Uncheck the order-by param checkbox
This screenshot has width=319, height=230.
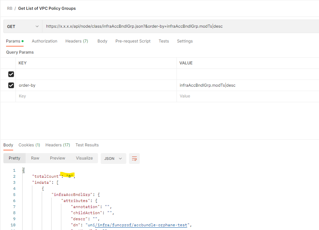(11, 85)
